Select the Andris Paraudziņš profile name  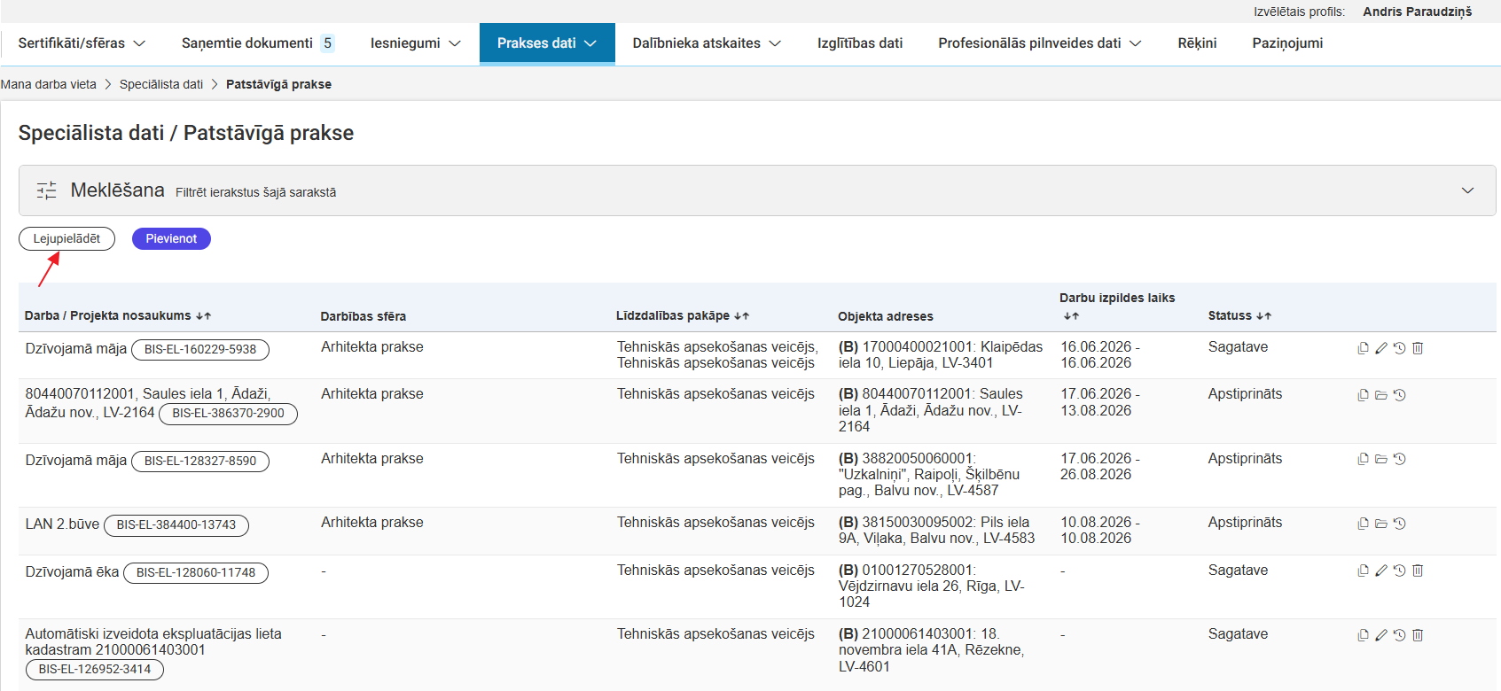[1417, 12]
